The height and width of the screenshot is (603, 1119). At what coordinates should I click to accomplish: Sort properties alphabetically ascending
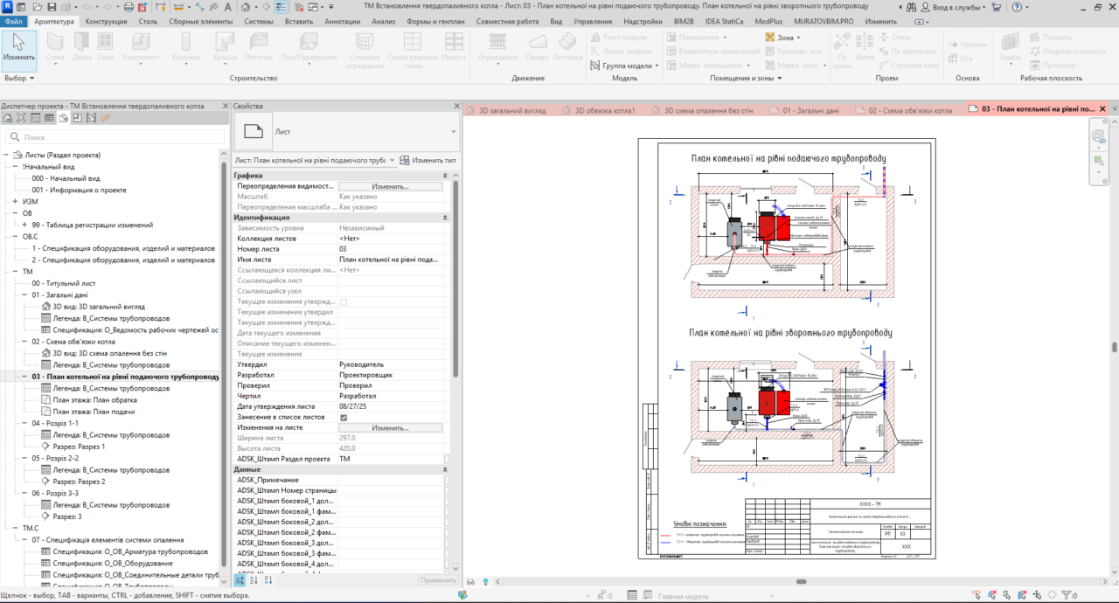point(254,580)
